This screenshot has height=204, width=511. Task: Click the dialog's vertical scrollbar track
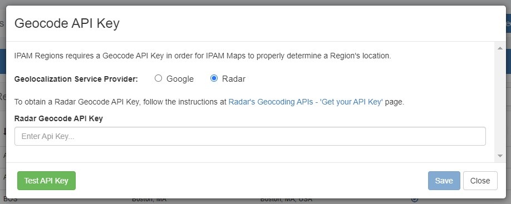click(x=500, y=102)
